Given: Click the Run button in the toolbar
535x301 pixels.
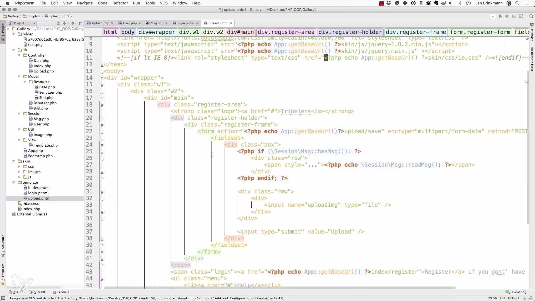Looking at the screenshot, I should click(500, 16).
